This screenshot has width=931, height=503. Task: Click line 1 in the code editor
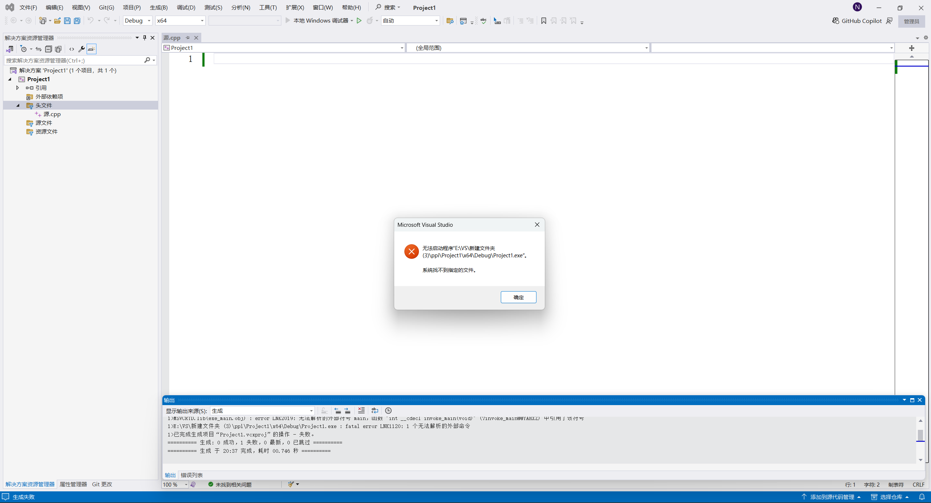point(553,59)
